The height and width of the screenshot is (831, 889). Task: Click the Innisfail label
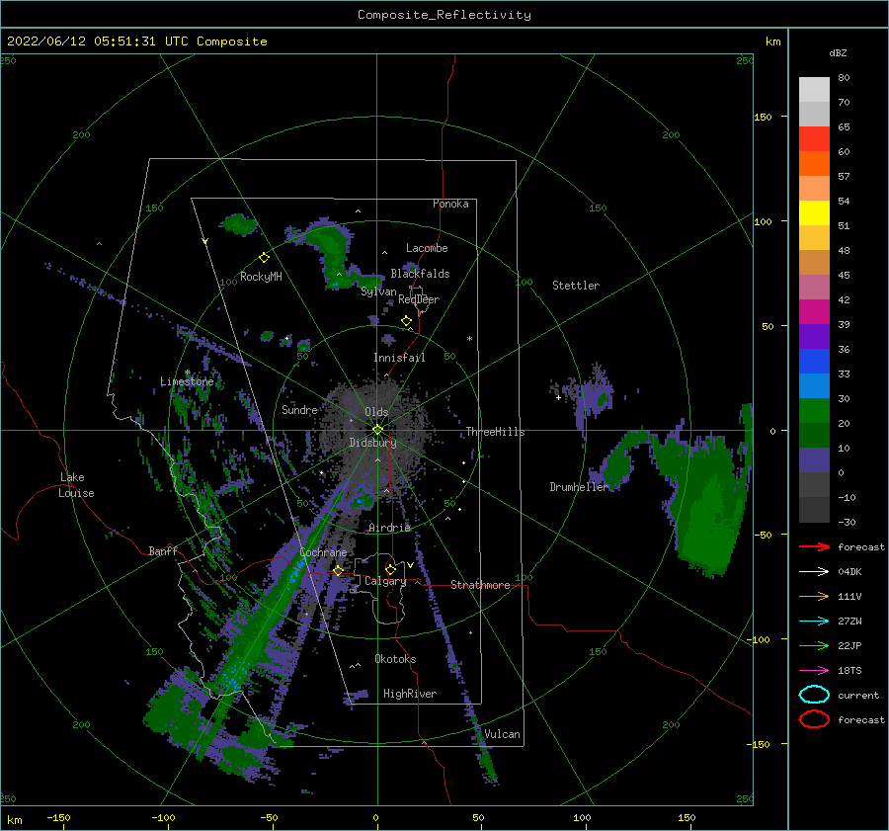point(399,358)
